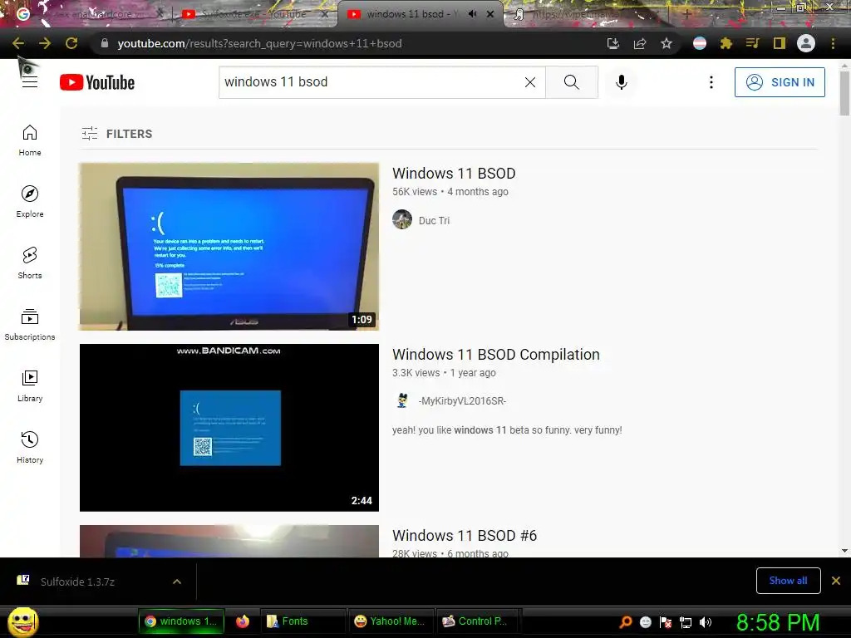The height and width of the screenshot is (638, 851).
Task: Open the media controls icon in toolbar
Action: click(752, 43)
